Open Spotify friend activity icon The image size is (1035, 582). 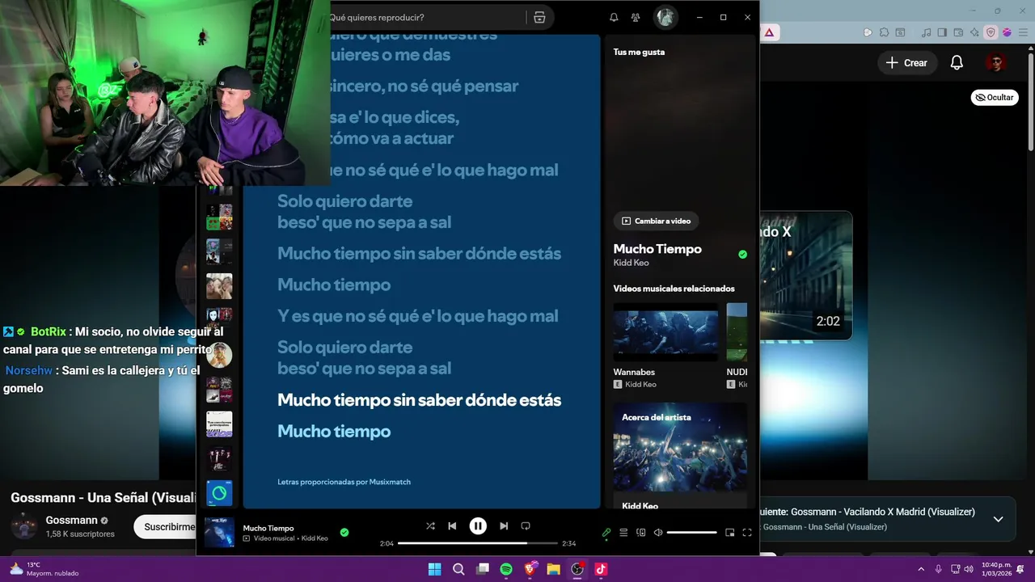(x=636, y=17)
